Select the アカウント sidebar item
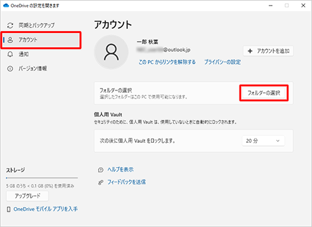312x227 pixels. click(x=41, y=40)
